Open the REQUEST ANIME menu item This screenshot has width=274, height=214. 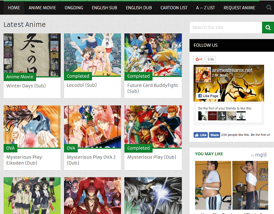(x=239, y=8)
